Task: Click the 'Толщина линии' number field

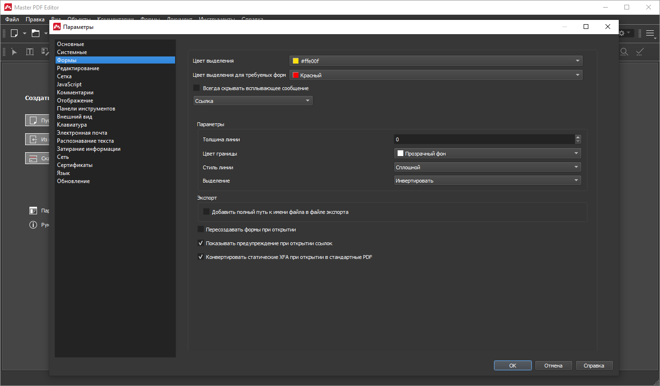Action: pyautogui.click(x=483, y=139)
